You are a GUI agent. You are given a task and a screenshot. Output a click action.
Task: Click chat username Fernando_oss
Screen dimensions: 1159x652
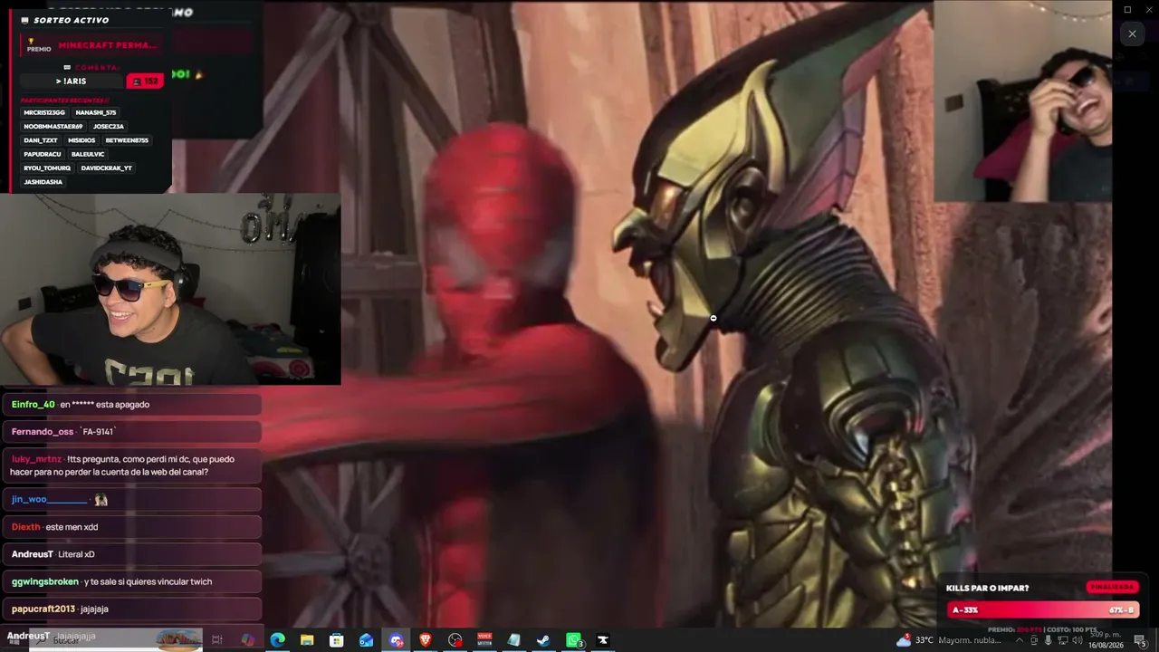(43, 432)
